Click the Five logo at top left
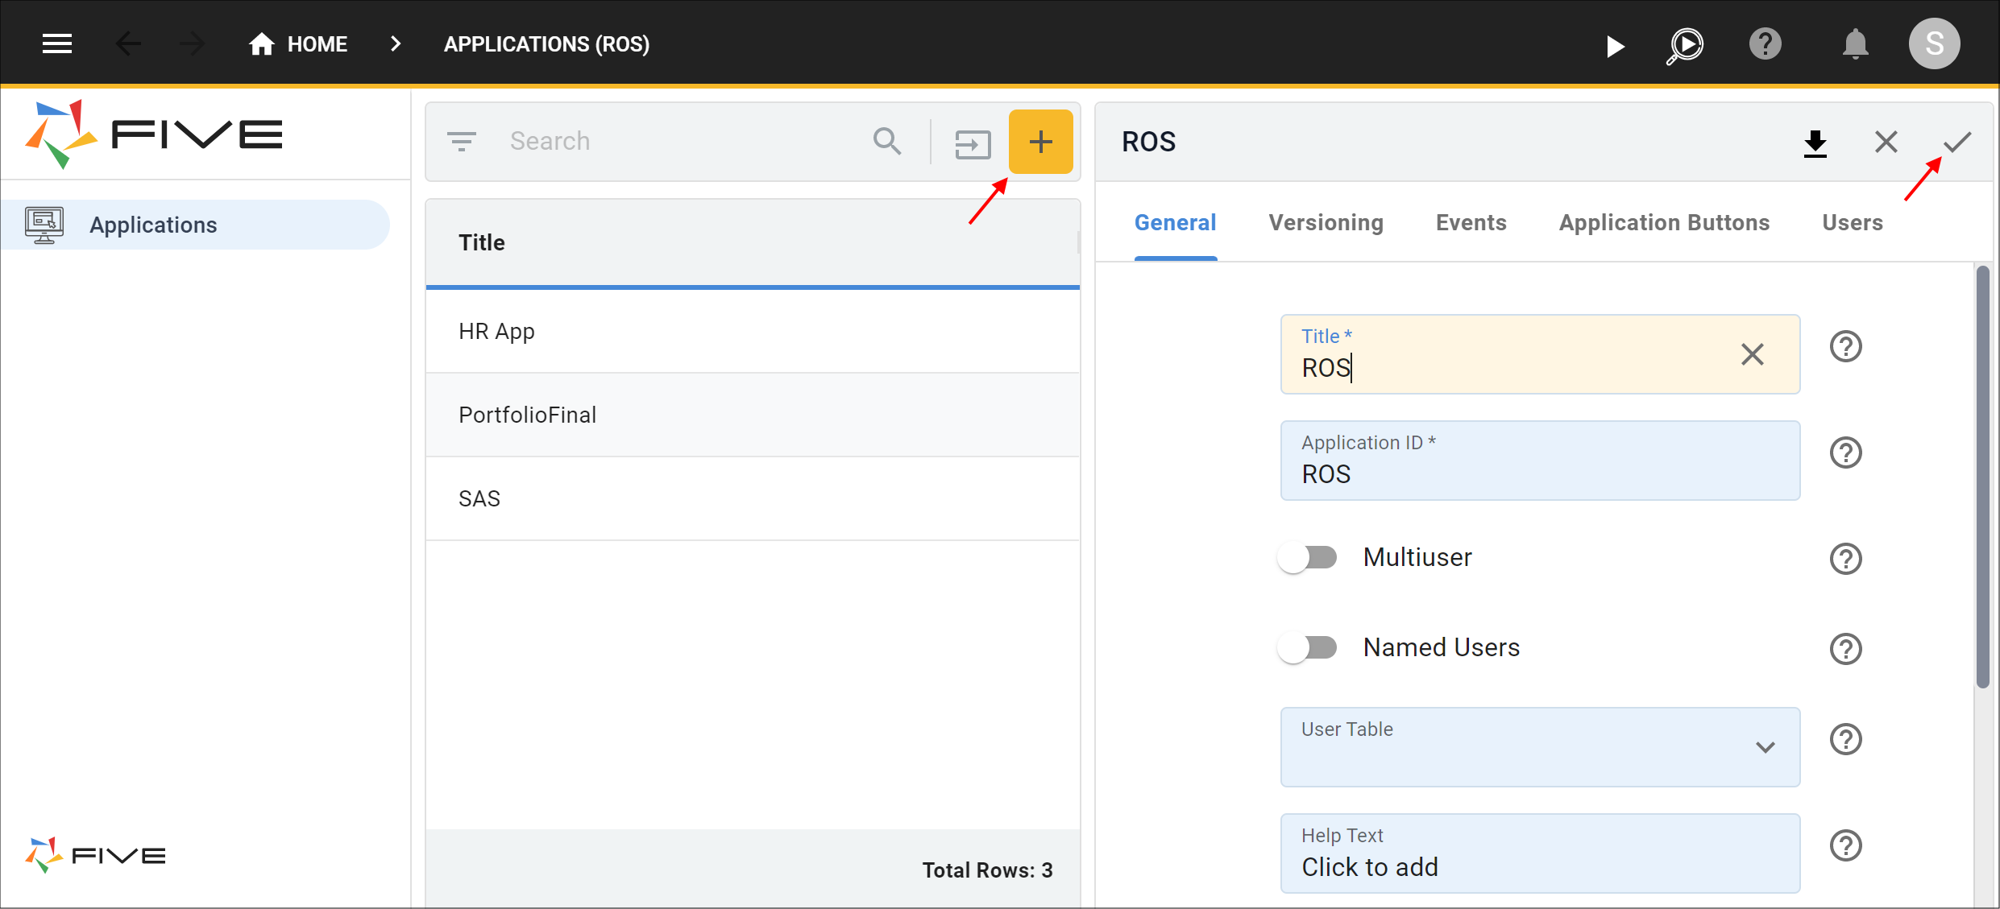The image size is (2000, 909). [154, 134]
